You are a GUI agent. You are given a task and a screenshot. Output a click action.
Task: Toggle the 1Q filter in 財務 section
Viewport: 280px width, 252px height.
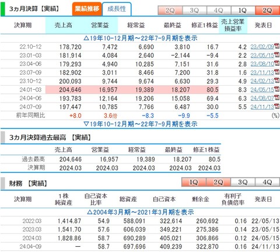pyautogui.click(x=194, y=182)
